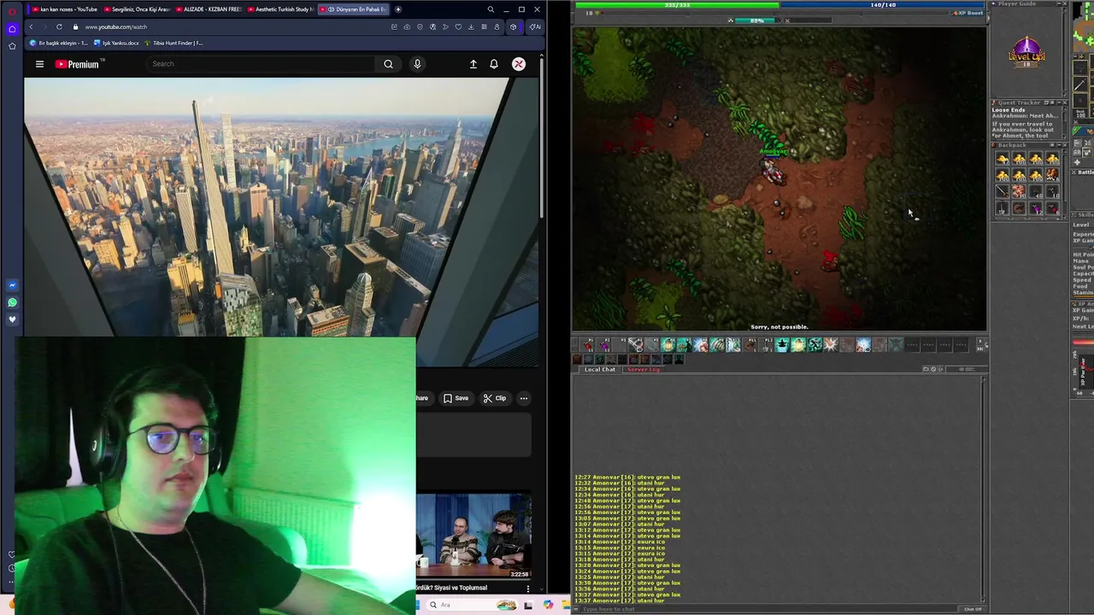This screenshot has width=1094, height=615.
Task: Switch to the 'Sevgiliniz, Onca Kişi' browser tab
Action: [x=136, y=9]
